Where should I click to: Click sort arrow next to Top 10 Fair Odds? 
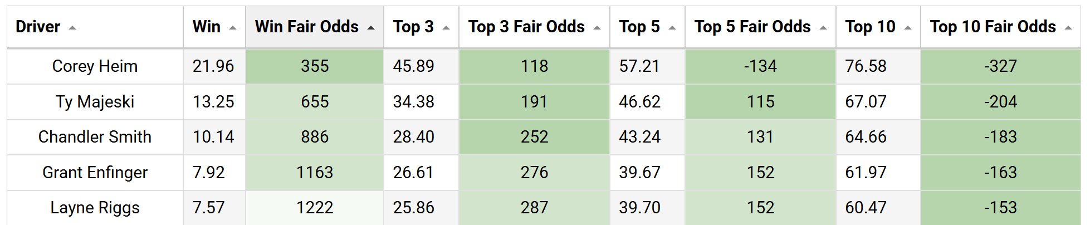[x=1068, y=28]
